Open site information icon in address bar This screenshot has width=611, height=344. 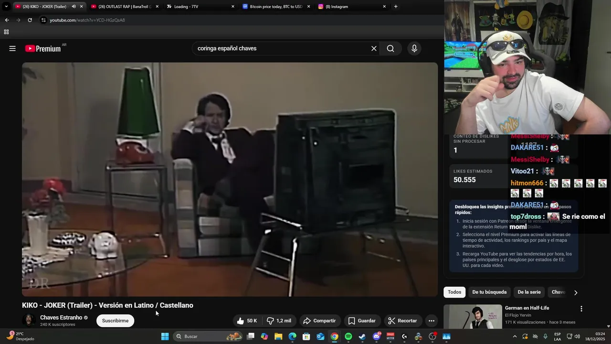(x=43, y=20)
